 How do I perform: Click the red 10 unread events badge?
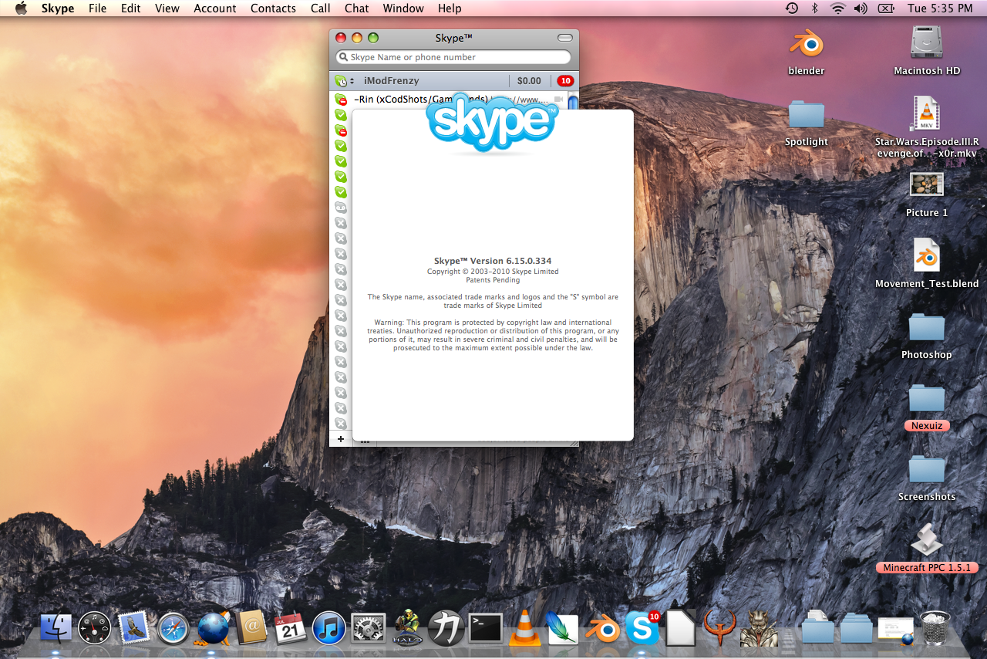[565, 80]
